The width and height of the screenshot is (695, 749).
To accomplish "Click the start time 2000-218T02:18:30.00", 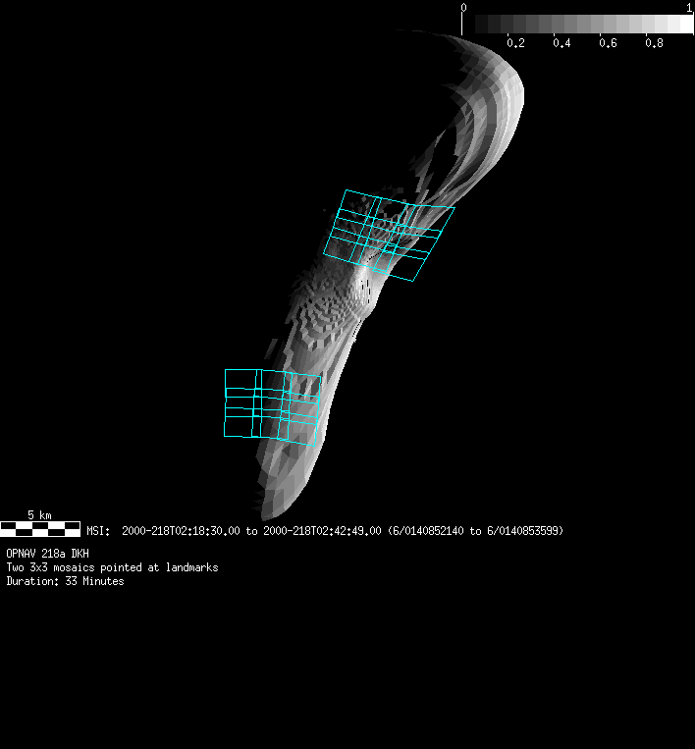I will pos(181,531).
